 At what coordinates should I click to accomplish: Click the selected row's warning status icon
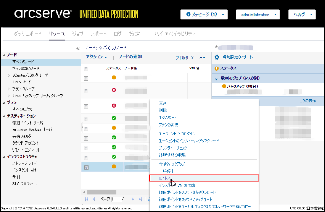point(114,166)
